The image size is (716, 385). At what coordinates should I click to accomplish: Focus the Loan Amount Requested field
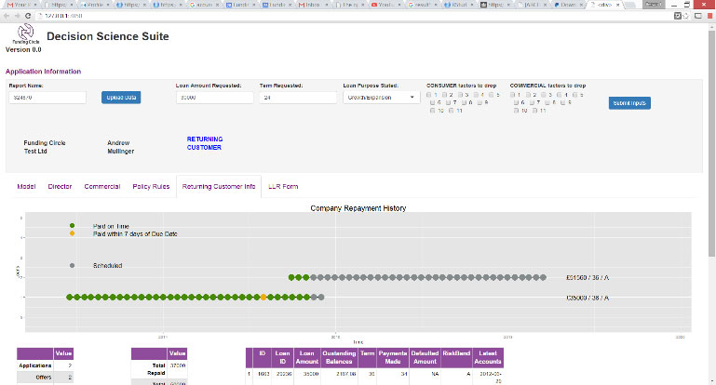pos(215,97)
